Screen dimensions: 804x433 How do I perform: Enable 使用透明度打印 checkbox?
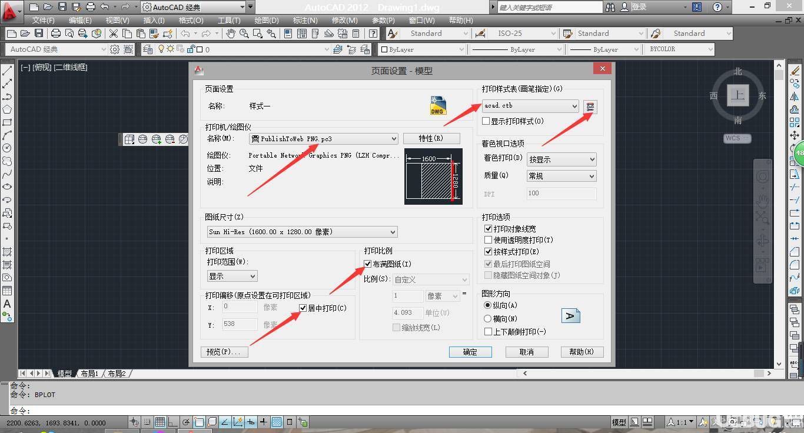[488, 240]
